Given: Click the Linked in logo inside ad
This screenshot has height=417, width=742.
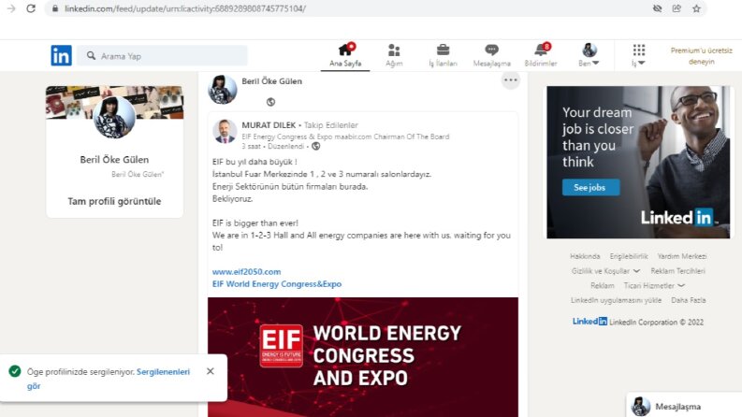Looking at the screenshot, I should coord(678,218).
